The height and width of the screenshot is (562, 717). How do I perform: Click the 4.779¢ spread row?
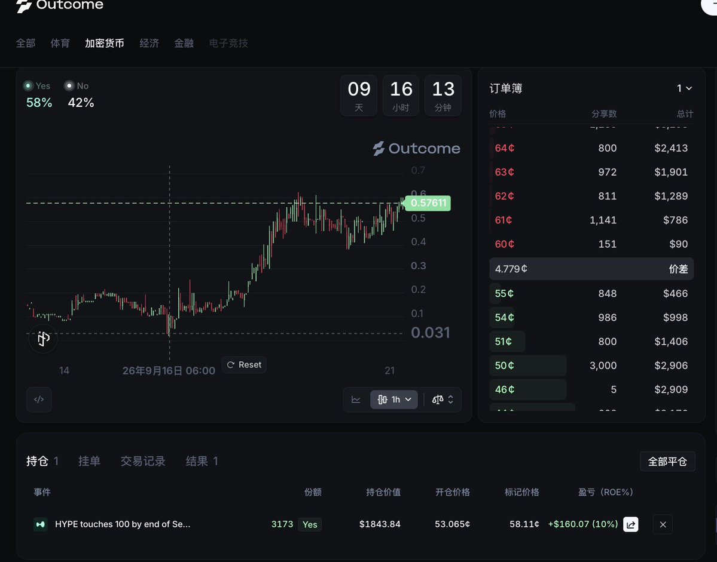pos(591,269)
